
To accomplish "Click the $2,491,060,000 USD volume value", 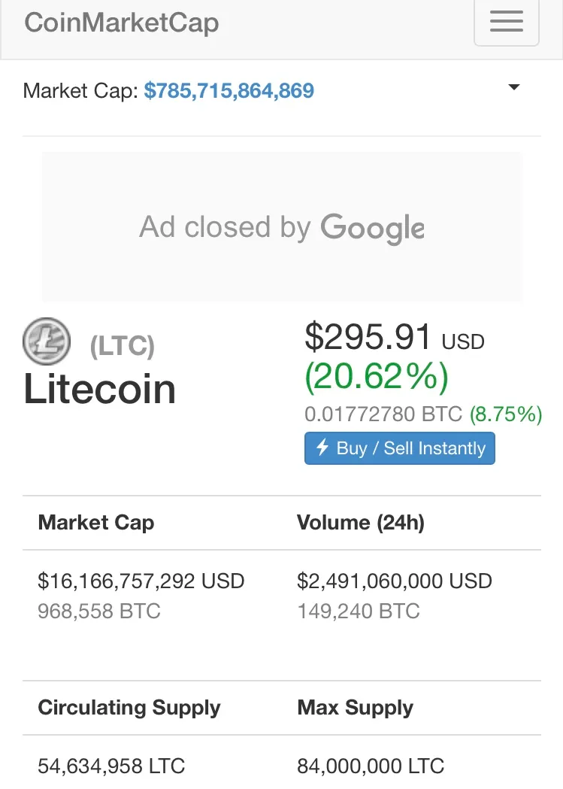I will [x=395, y=581].
